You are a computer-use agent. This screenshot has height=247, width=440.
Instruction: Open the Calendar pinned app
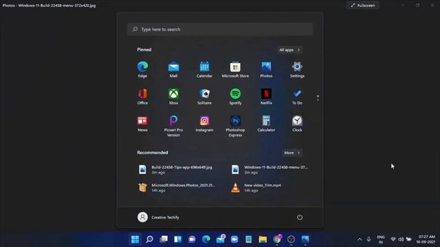(x=204, y=69)
